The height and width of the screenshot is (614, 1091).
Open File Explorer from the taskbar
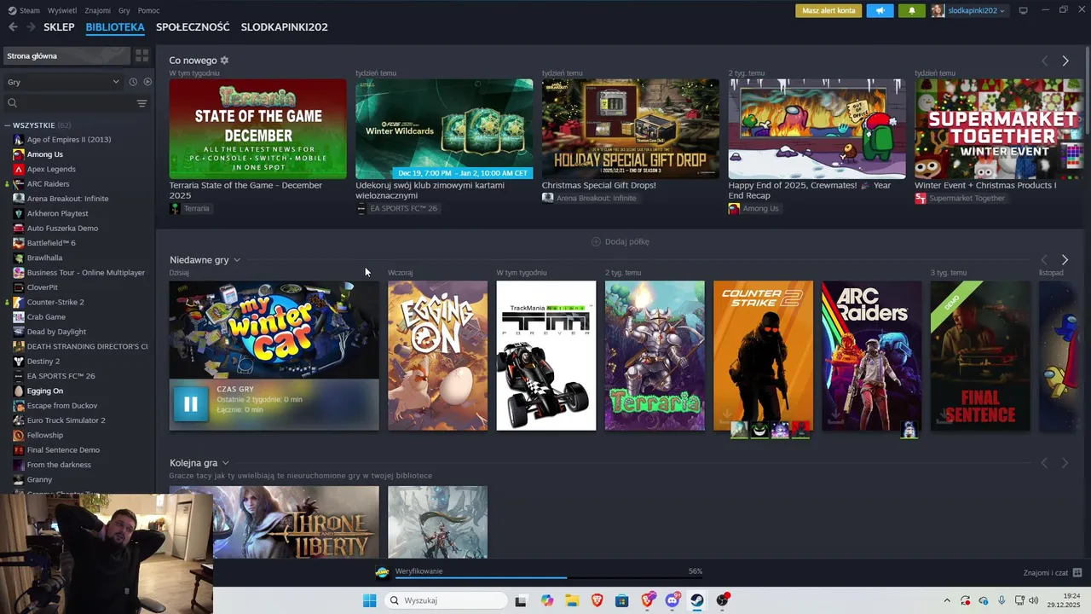pos(571,600)
